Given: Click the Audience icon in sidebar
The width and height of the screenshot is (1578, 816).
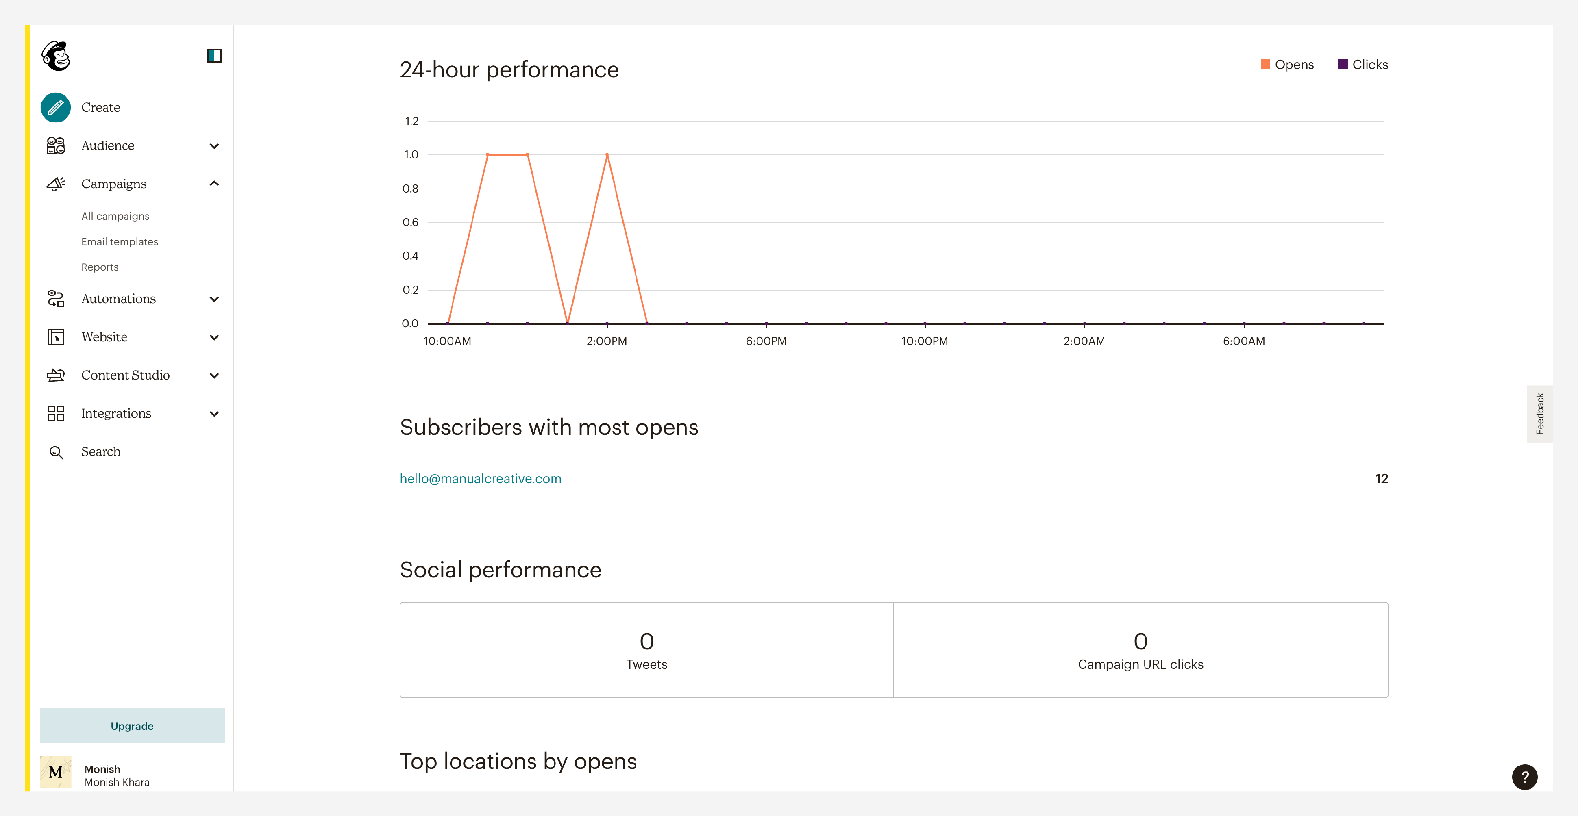Looking at the screenshot, I should click(x=56, y=146).
